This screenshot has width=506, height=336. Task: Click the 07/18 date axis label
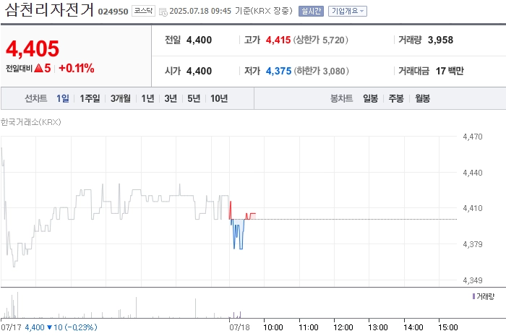click(x=239, y=327)
